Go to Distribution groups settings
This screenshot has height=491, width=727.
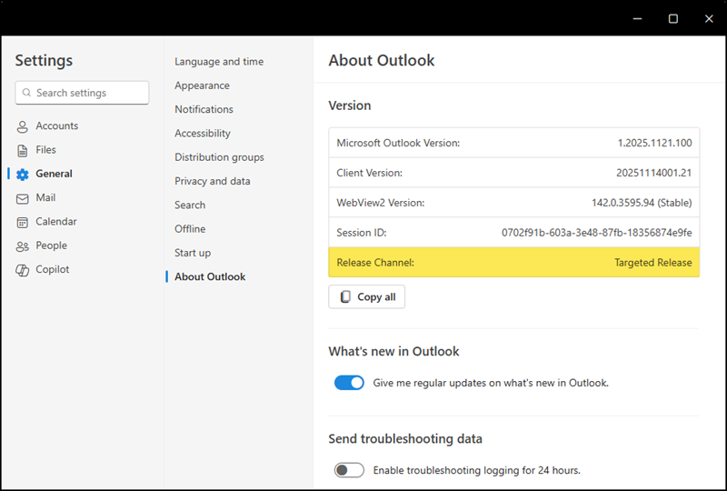click(x=219, y=157)
